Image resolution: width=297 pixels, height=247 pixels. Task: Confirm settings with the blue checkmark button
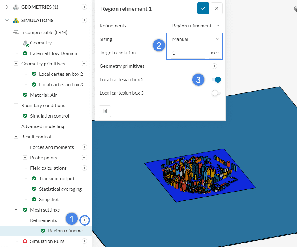(203, 8)
